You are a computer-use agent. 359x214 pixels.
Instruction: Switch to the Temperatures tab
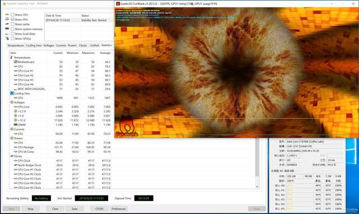(x=16, y=45)
